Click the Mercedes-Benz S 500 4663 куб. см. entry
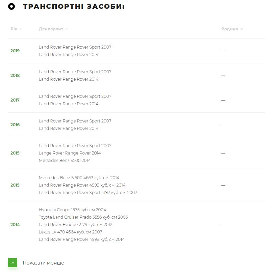This screenshot has width=275, height=279. point(79,178)
